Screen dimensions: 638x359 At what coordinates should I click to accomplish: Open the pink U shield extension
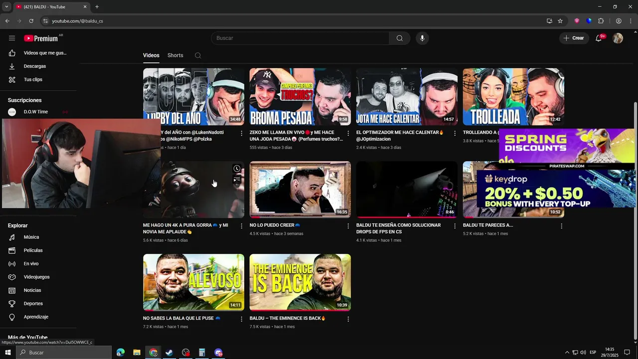(577, 21)
